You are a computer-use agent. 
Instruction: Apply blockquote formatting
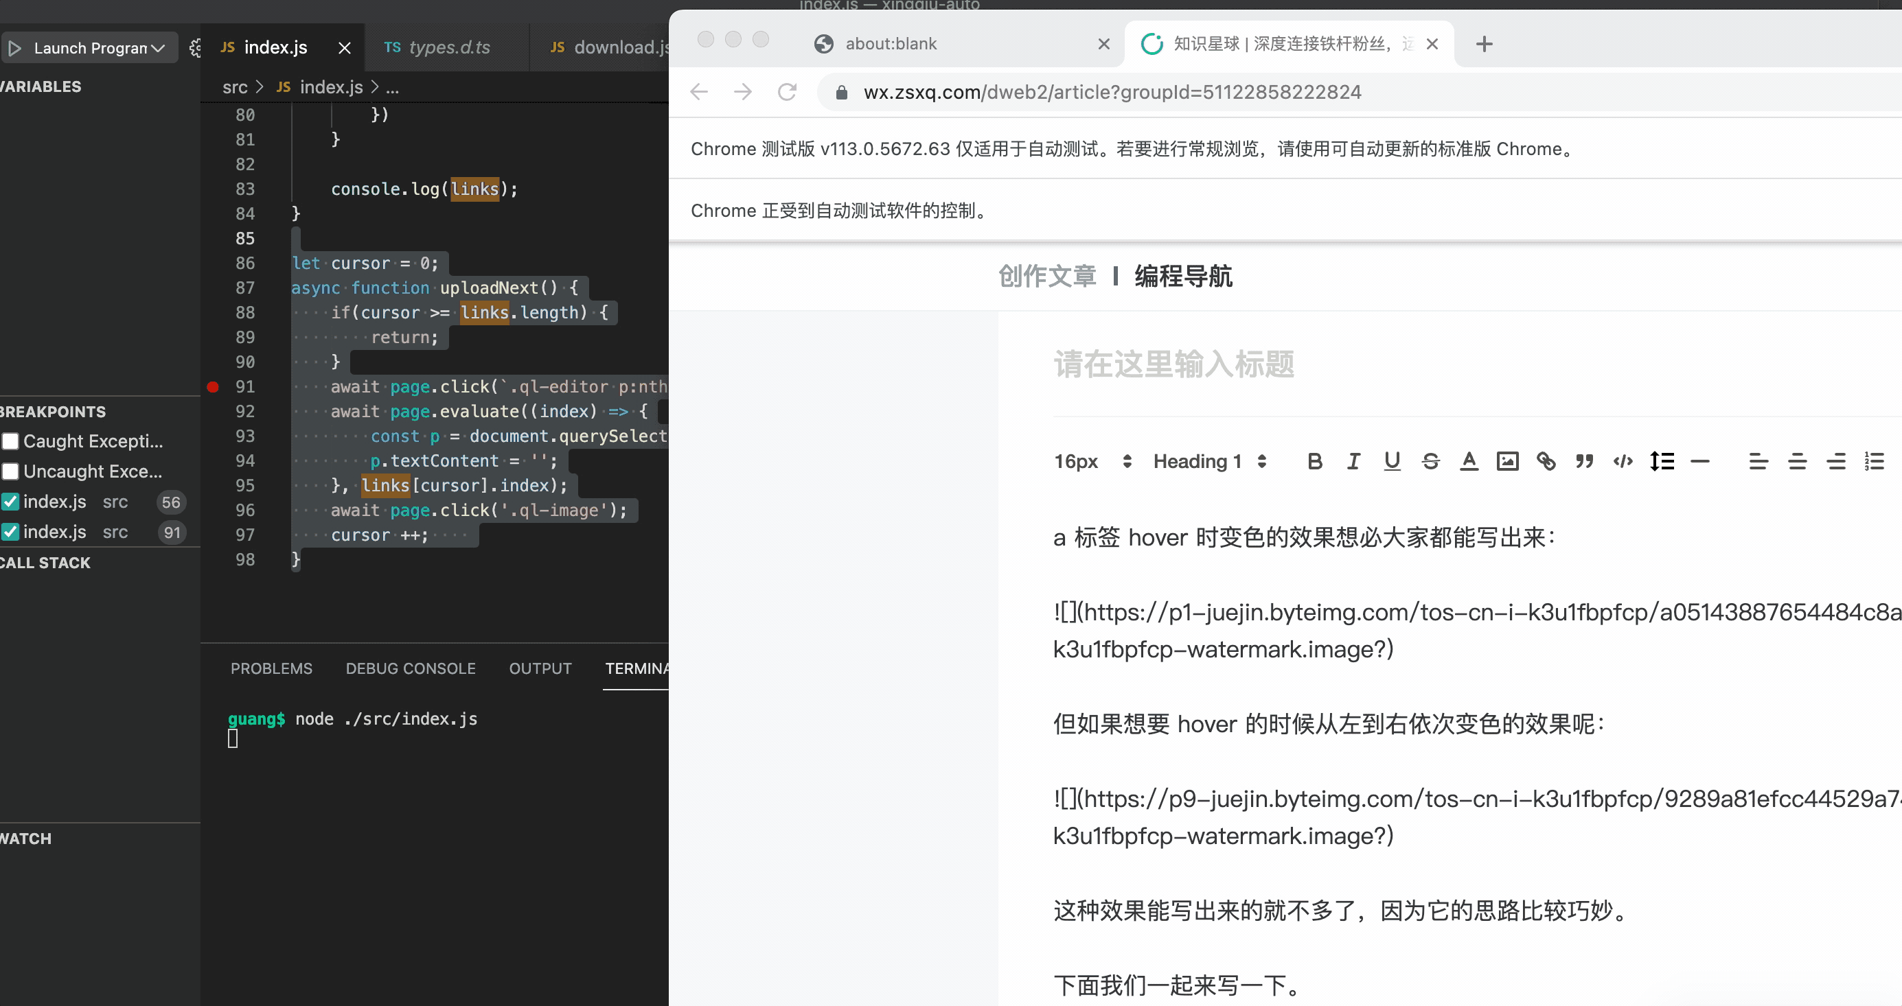[x=1584, y=461]
